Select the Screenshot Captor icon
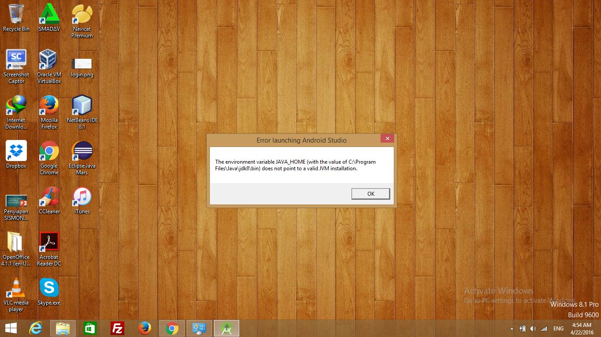 (x=16, y=67)
